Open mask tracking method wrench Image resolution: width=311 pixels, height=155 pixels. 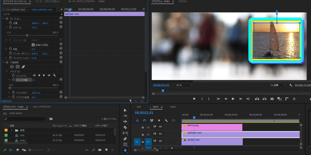(54, 75)
